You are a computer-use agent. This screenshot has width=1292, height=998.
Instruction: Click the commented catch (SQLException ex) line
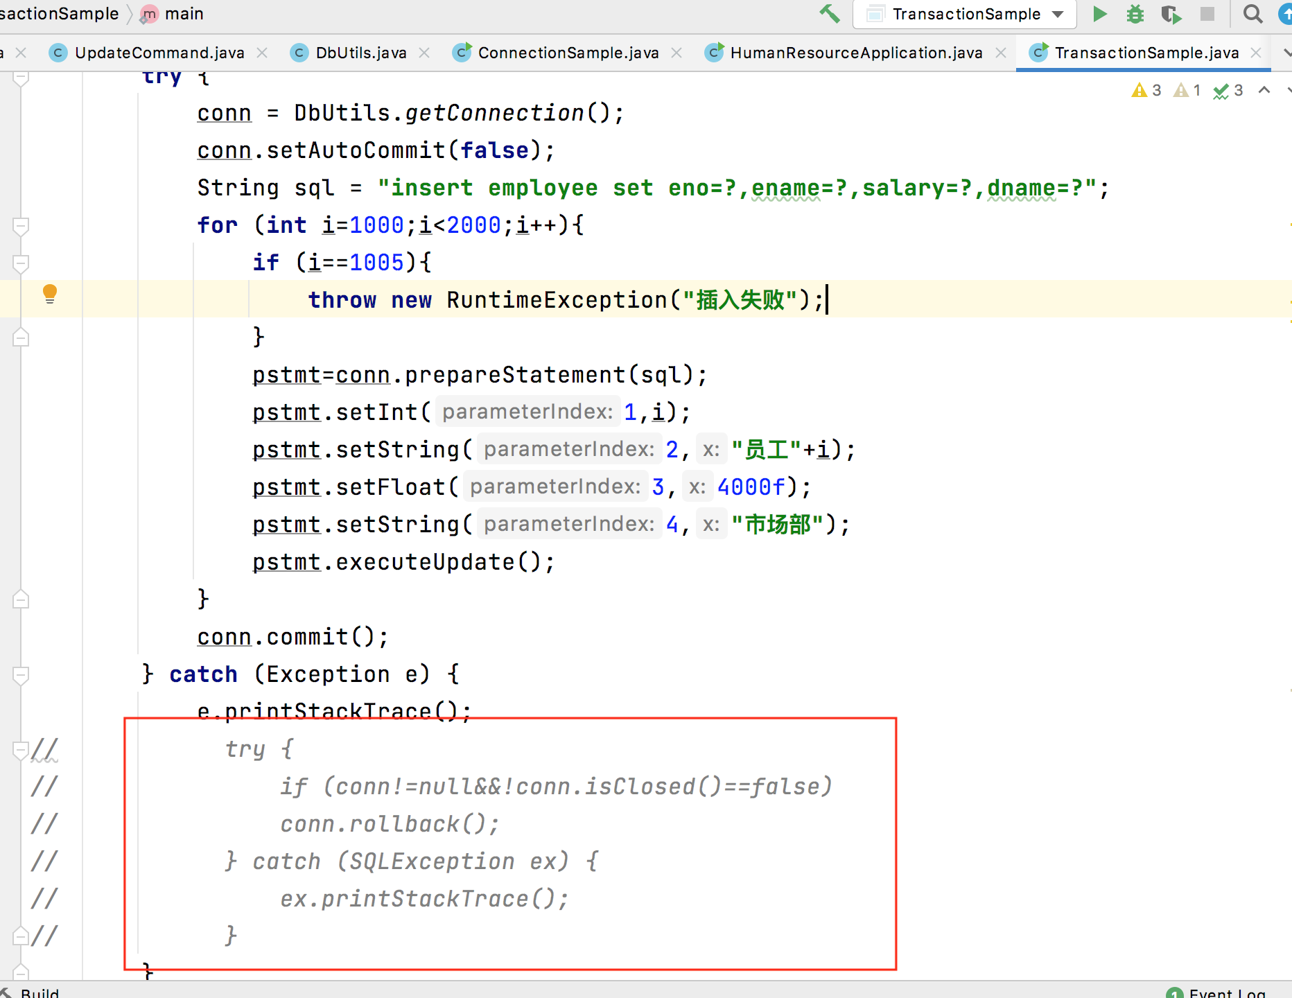(x=412, y=861)
